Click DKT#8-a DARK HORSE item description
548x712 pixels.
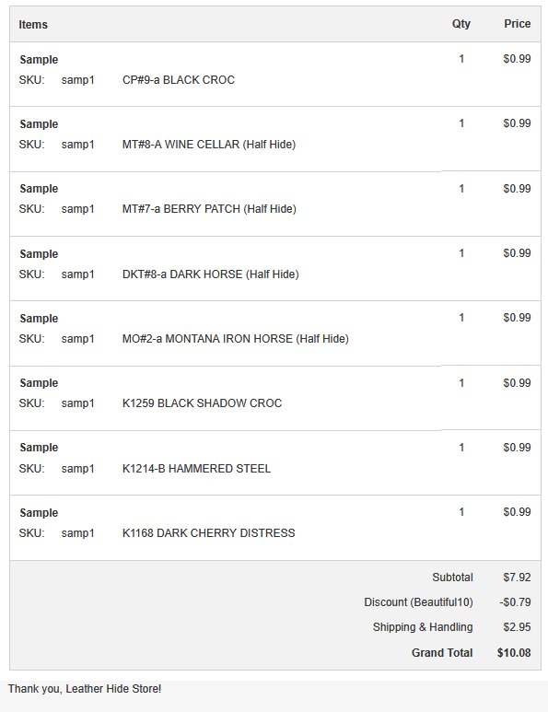coord(211,274)
